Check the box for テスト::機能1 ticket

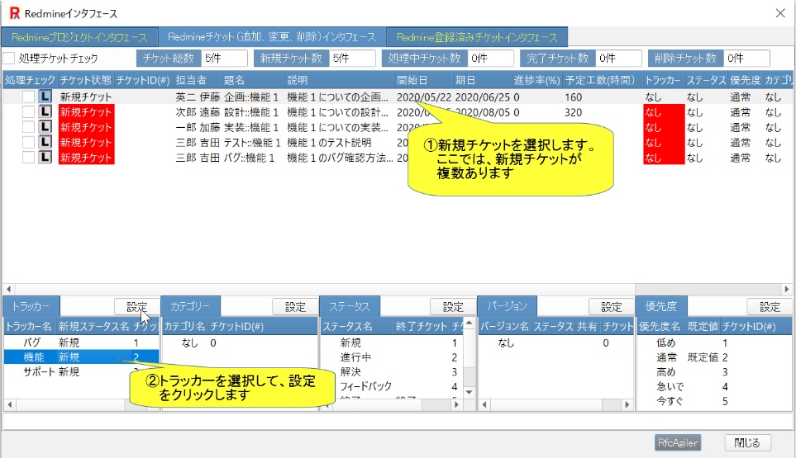click(x=28, y=142)
